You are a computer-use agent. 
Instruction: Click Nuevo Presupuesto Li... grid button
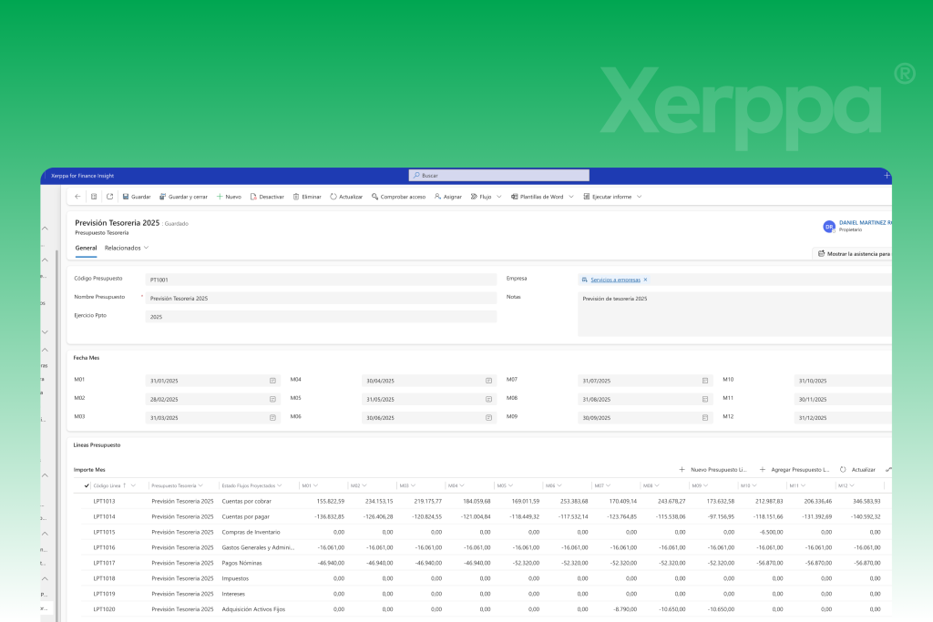point(713,470)
